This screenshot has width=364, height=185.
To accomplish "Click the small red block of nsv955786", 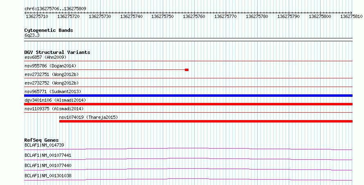I will click(186, 70).
